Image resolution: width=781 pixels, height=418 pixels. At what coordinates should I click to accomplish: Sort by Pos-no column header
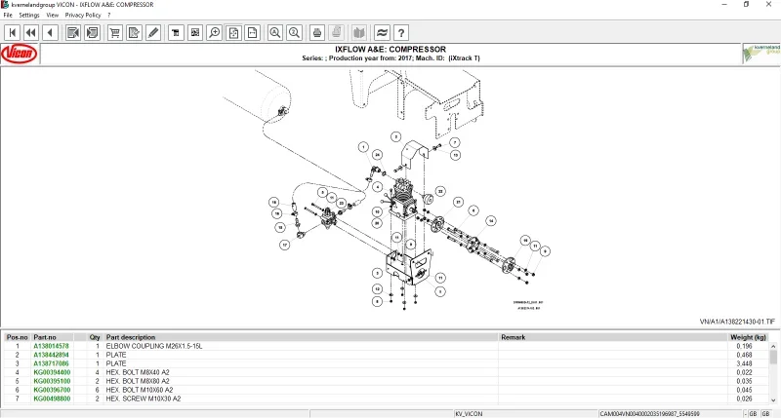(x=18, y=337)
